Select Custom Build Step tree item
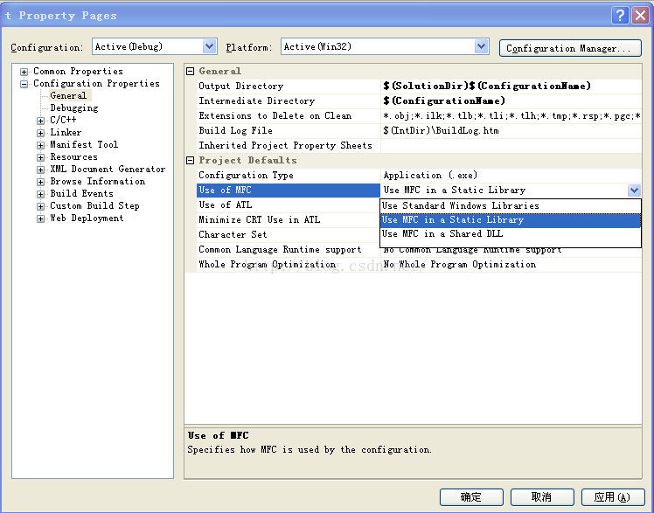 pos(94,205)
